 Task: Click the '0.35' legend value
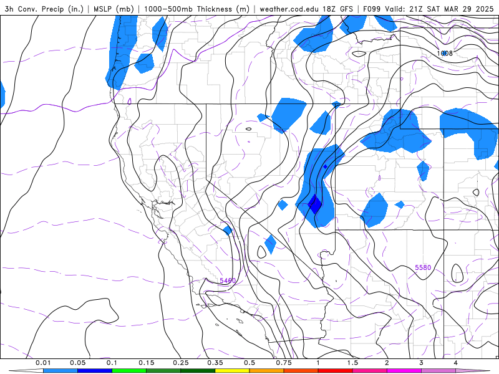pyautogui.click(x=215, y=363)
